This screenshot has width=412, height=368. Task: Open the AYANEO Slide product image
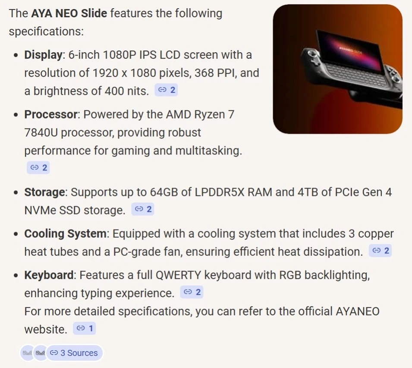click(x=337, y=69)
